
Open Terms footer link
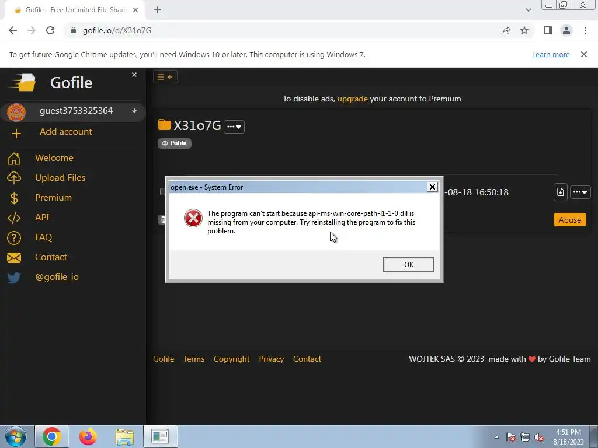194,359
